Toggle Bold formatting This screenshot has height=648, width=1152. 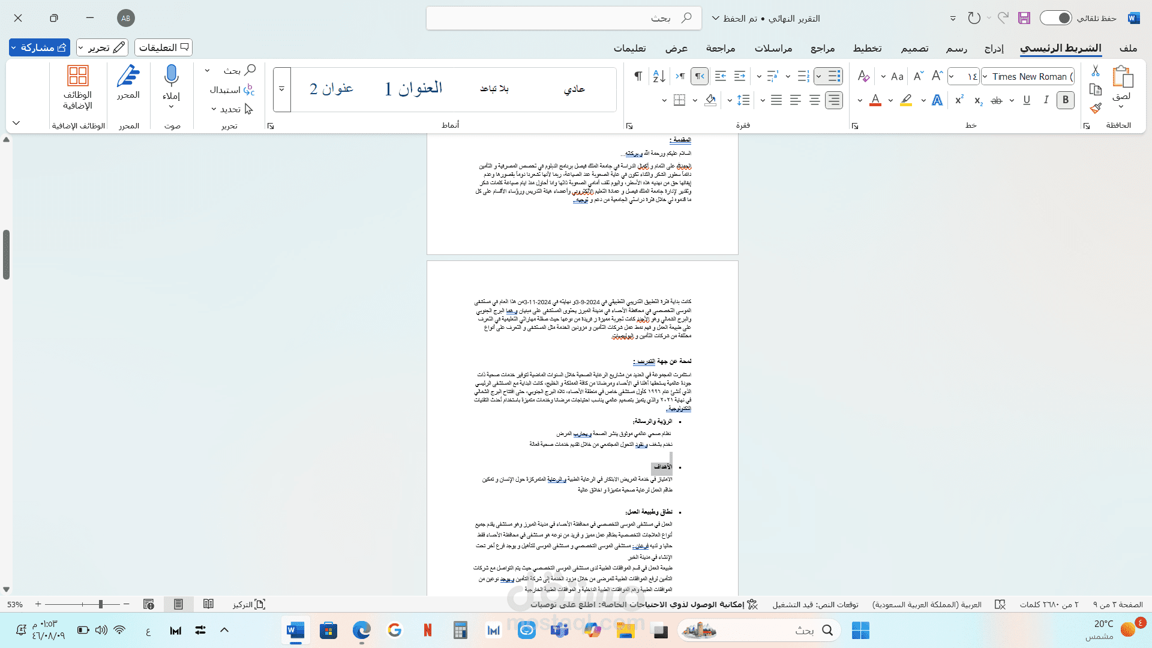click(x=1066, y=100)
